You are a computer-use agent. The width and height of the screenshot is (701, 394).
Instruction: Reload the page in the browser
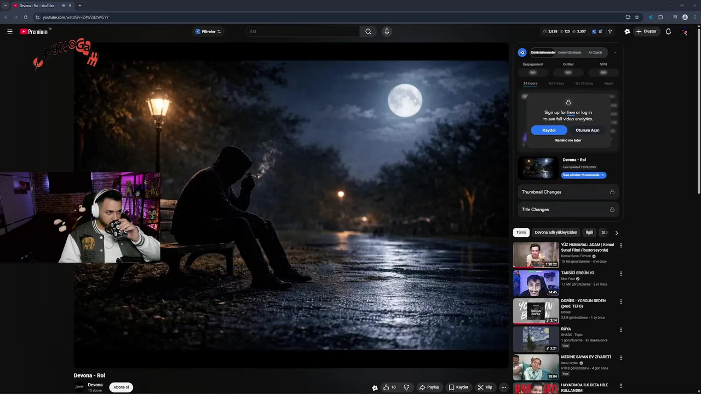[x=25, y=17]
